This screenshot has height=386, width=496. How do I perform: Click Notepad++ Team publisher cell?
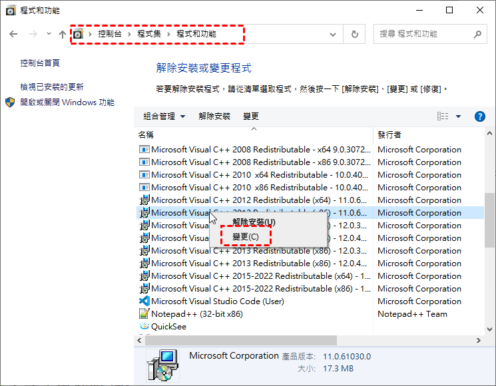(x=413, y=314)
